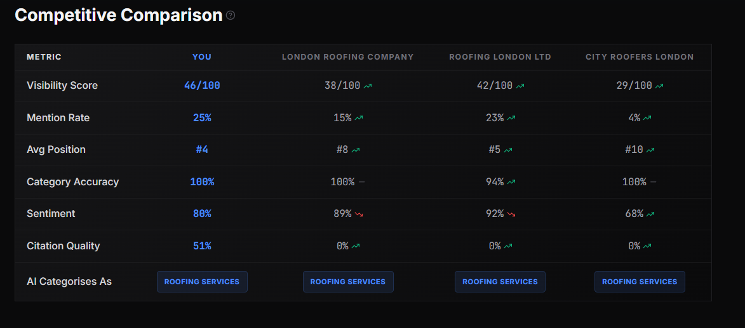The height and width of the screenshot is (328, 745).
Task: Click your 51% citation quality value
Action: [x=202, y=246]
